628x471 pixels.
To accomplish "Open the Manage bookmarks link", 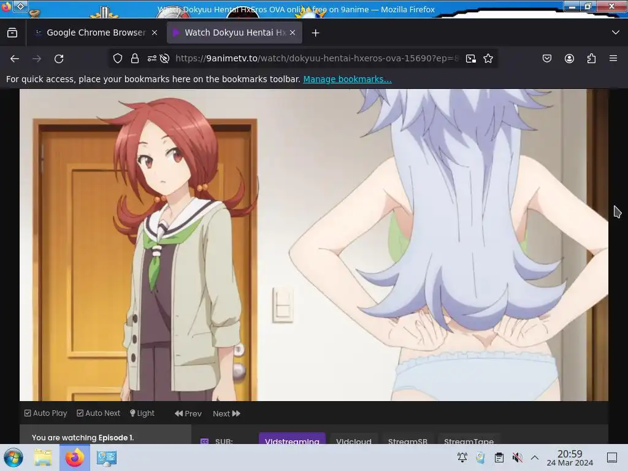I will (x=347, y=79).
